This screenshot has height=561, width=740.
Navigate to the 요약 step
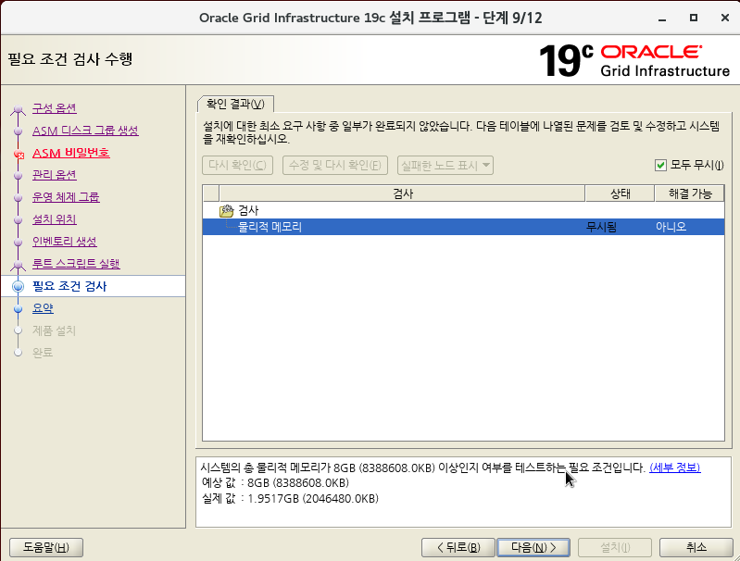(43, 308)
